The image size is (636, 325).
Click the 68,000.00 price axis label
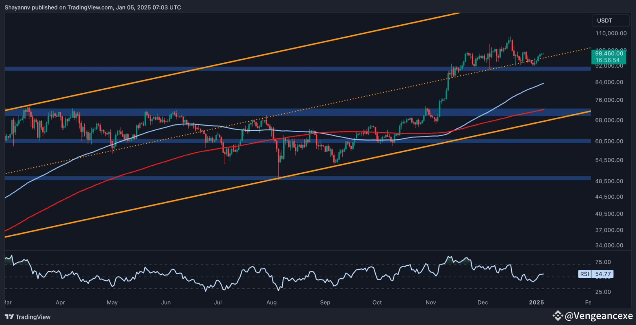tap(609, 120)
